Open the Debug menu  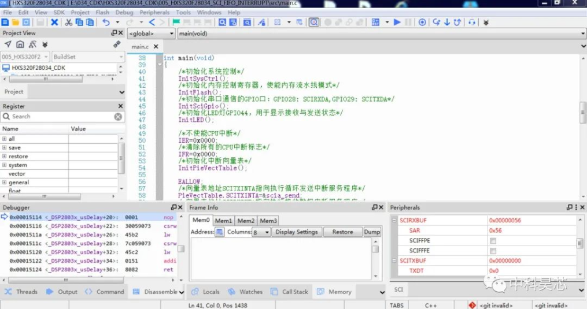pyautogui.click(x=124, y=12)
